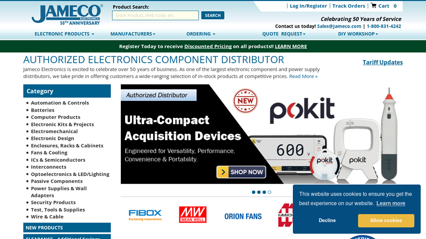The height and width of the screenshot is (239, 426).
Task: Click the Allow cookies button
Action: (x=386, y=220)
